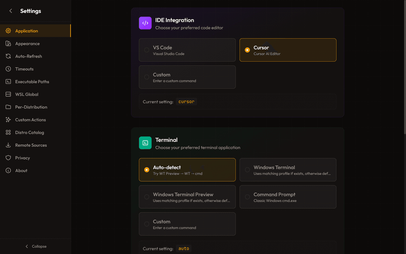The height and width of the screenshot is (254, 406).
Task: Collapse the settings sidebar
Action: click(x=36, y=246)
